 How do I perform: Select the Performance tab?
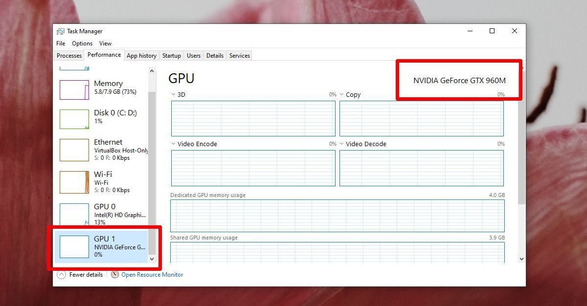pos(104,55)
